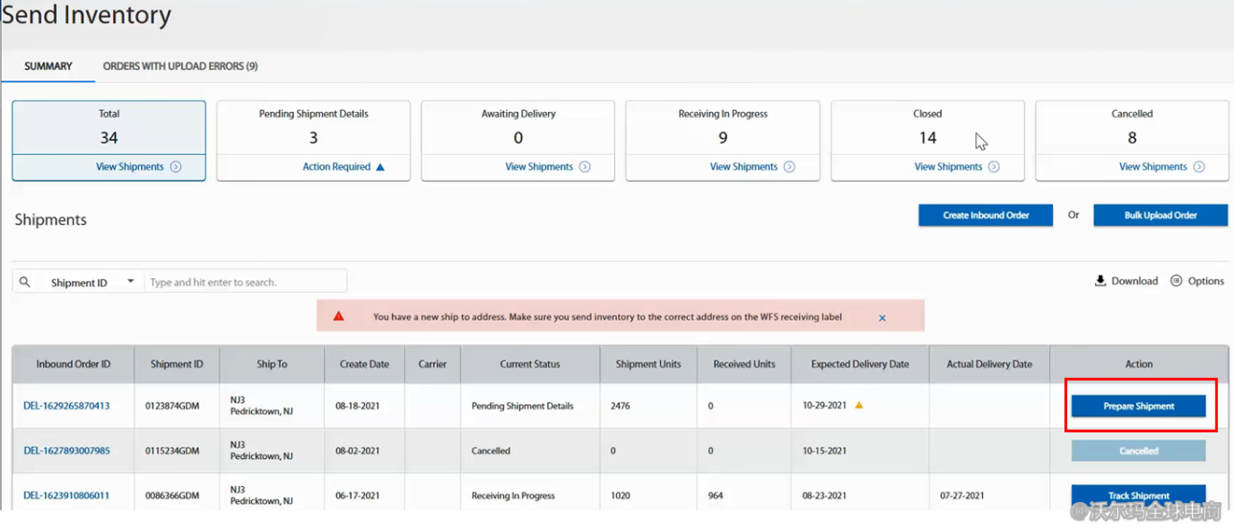The height and width of the screenshot is (529, 1234).
Task: Click the Prepare Shipment button
Action: (1138, 407)
